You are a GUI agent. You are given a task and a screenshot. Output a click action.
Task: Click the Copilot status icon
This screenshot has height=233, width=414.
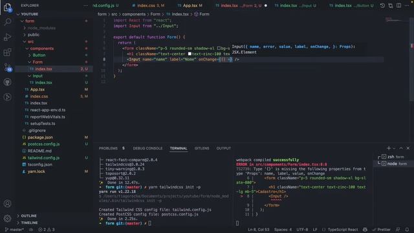[x=365, y=230]
